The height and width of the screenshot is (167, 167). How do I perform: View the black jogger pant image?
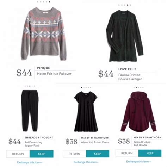coord(30,111)
